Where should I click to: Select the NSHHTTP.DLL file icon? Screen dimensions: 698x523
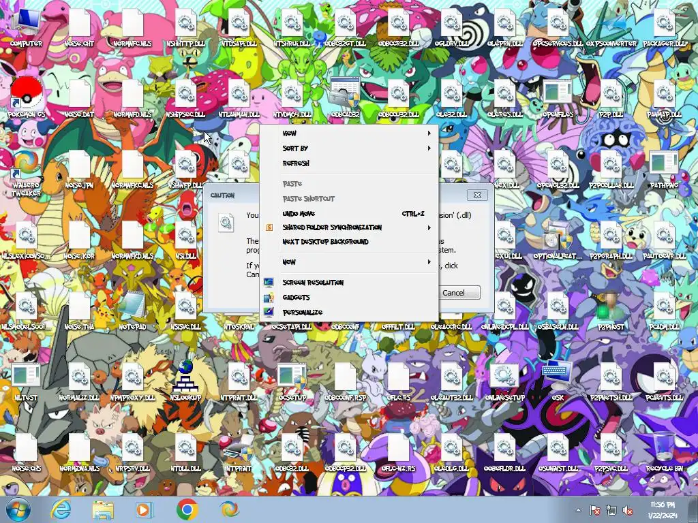click(x=185, y=27)
